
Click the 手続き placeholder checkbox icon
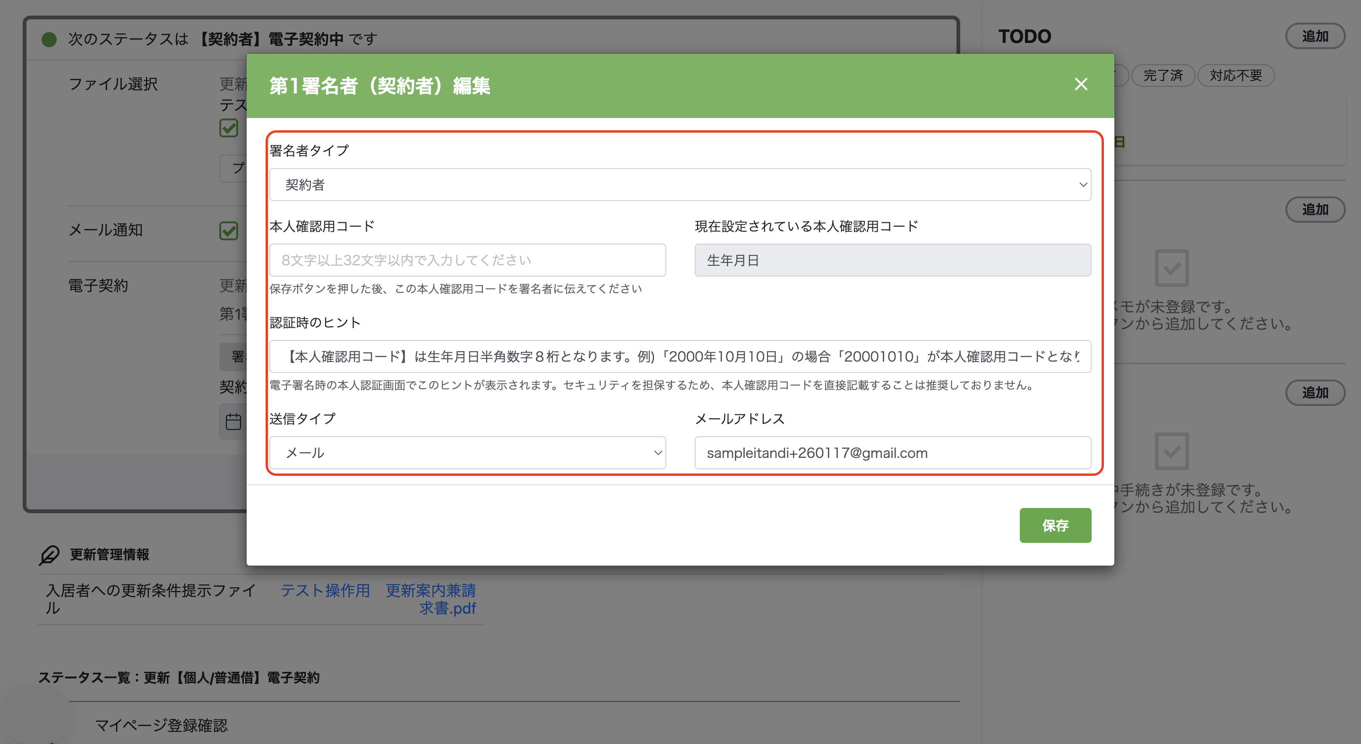point(1171,451)
